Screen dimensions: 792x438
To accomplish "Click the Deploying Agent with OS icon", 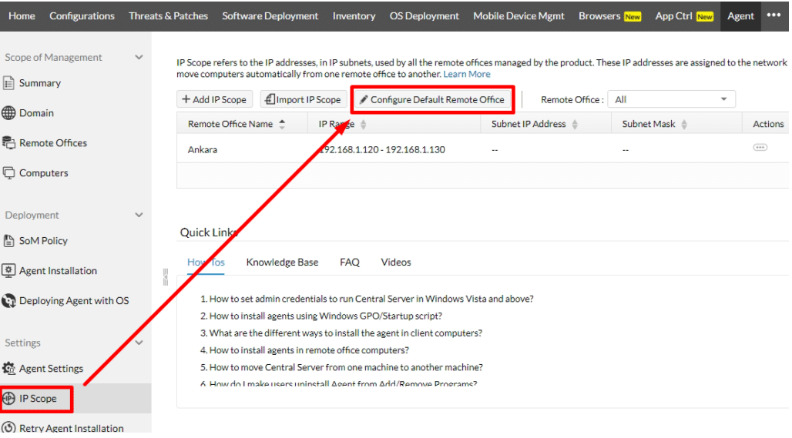I will tap(8, 301).
